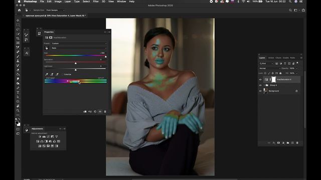Open the Point Sample size dropdown
The width and height of the screenshot is (321, 180).
(55, 10)
